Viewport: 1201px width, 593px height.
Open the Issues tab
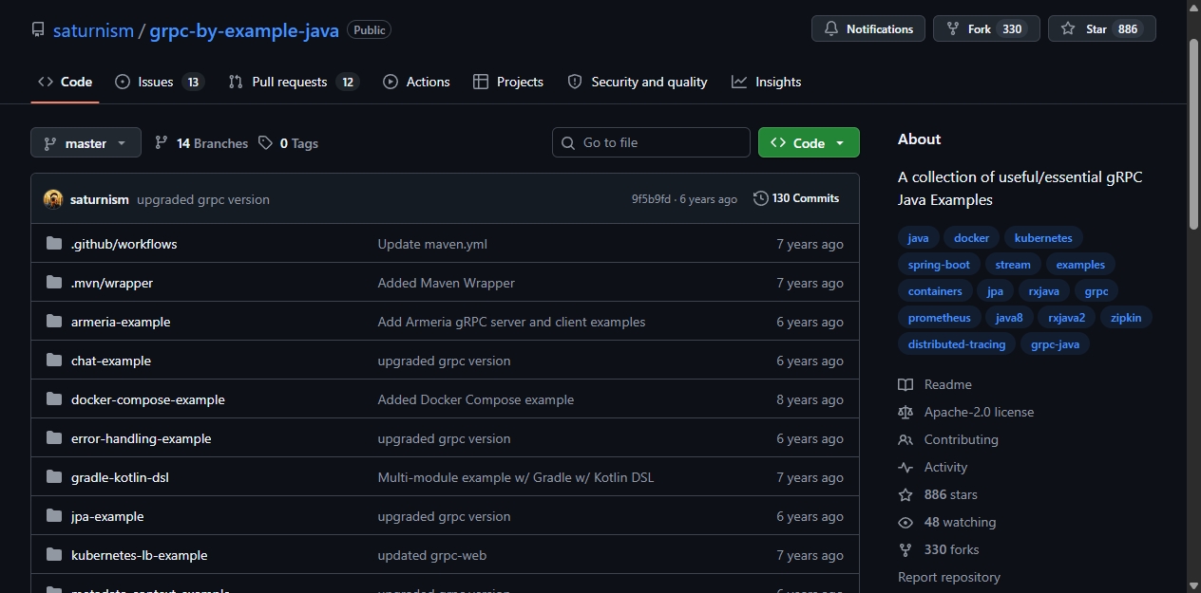click(x=159, y=82)
